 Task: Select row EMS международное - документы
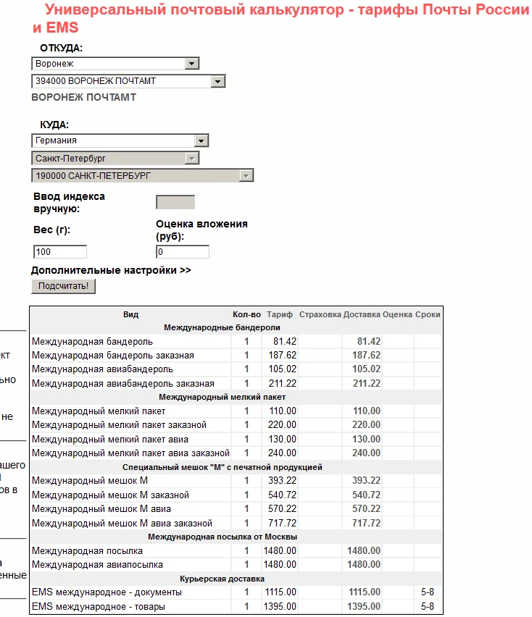point(236,592)
